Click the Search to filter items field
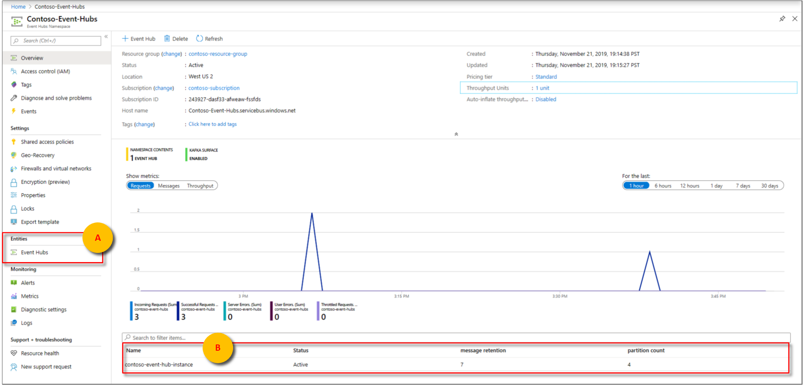This screenshot has height=385, width=803. point(455,338)
